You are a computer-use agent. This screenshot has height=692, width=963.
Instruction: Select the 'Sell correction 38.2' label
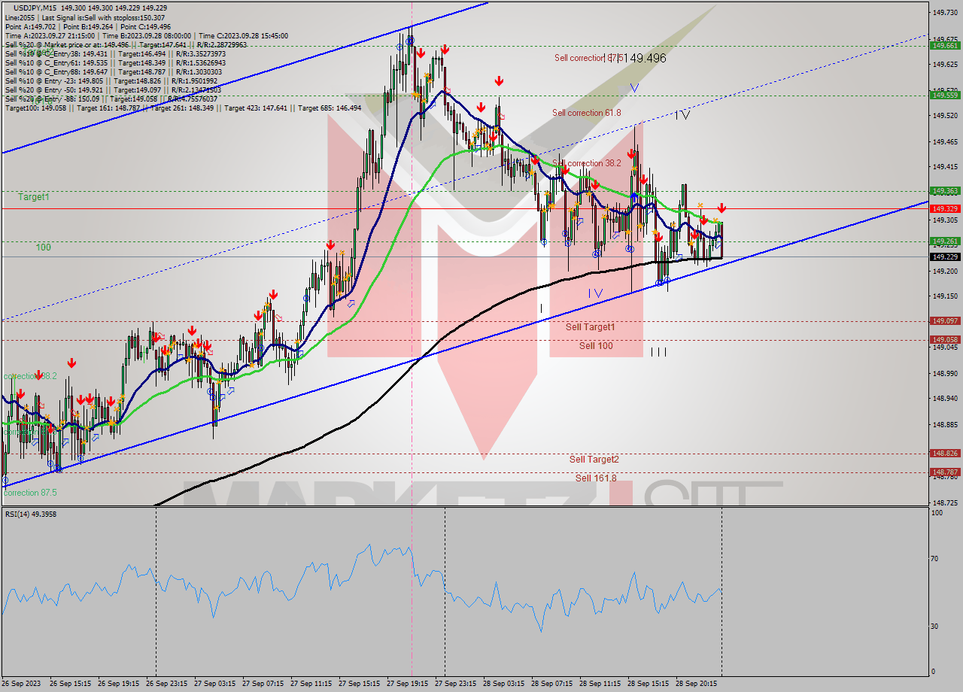587,163
